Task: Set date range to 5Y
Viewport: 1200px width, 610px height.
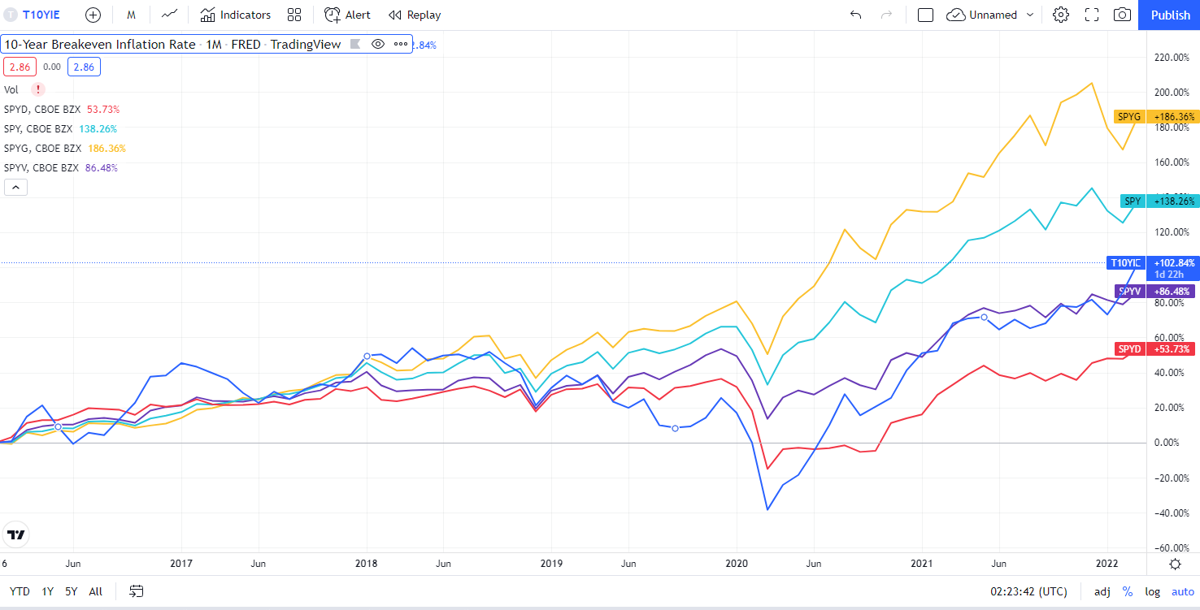Action: tap(72, 591)
